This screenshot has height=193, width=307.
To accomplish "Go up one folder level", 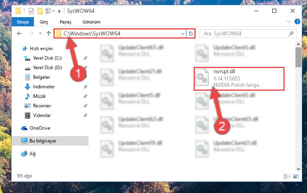I will coord(49,33).
